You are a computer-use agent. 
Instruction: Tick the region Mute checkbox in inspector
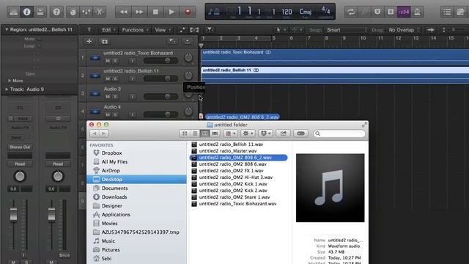[39, 39]
